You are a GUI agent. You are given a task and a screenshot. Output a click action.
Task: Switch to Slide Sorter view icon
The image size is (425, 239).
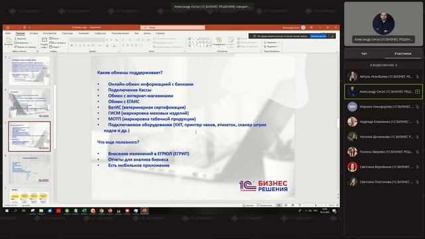click(286, 205)
